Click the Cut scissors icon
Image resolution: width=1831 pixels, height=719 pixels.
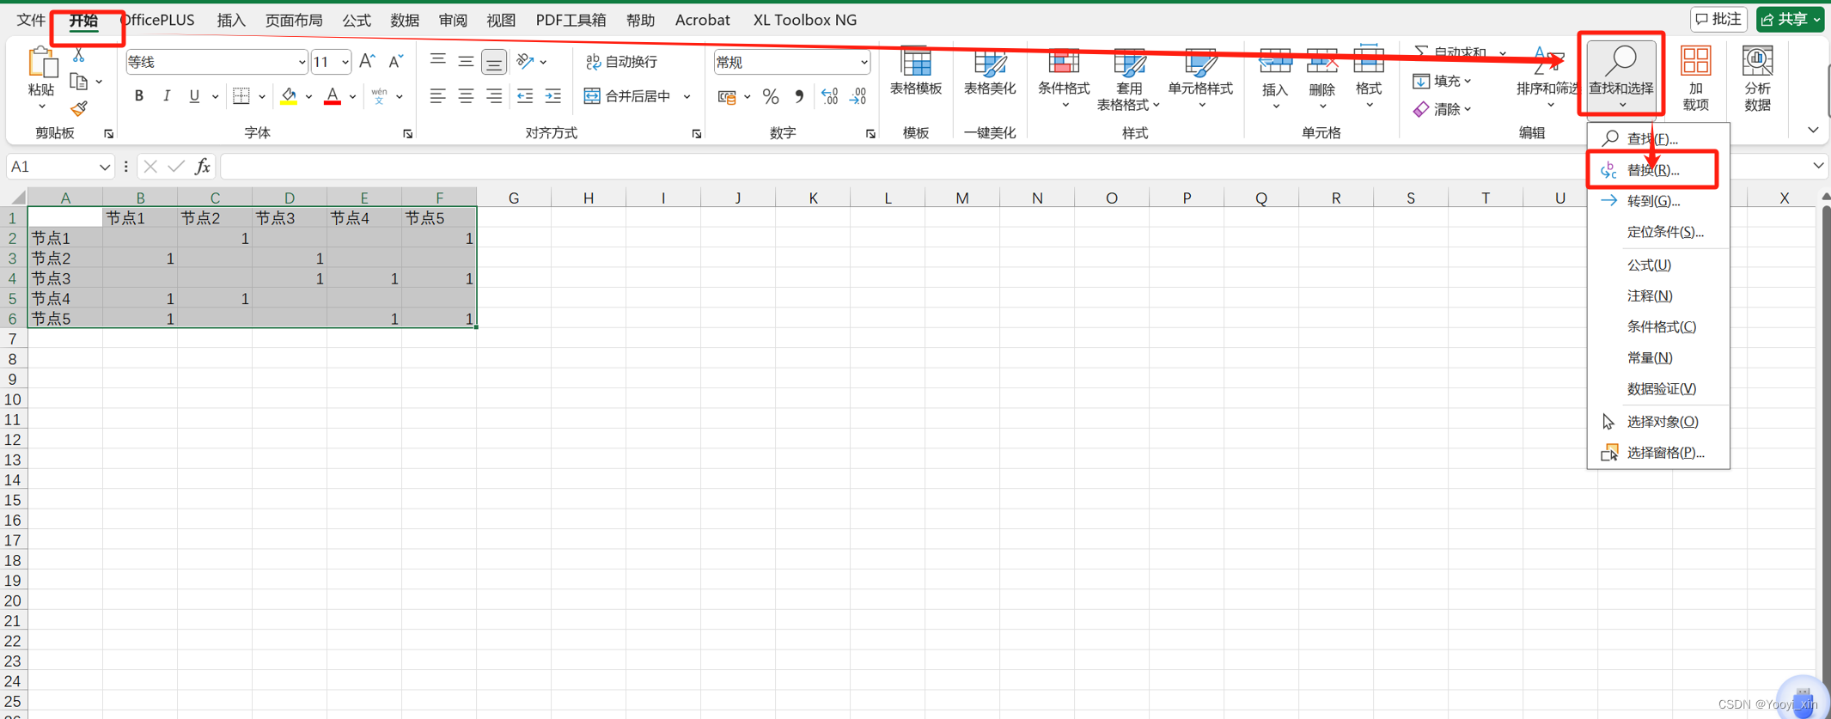78,55
